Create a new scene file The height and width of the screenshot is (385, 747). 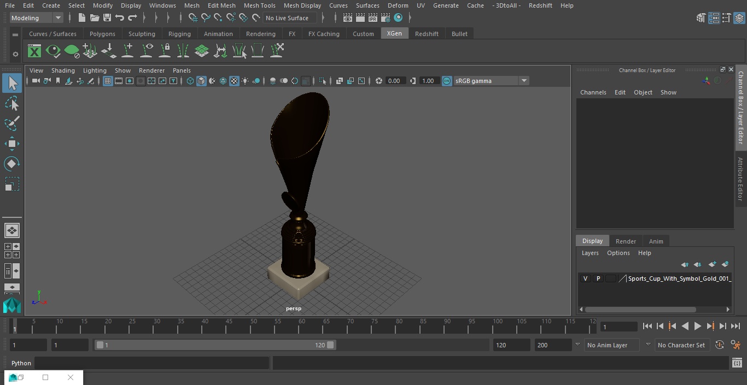tap(81, 18)
